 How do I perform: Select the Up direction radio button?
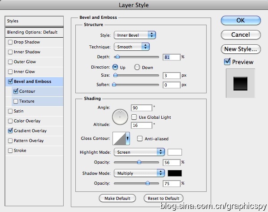[x=115, y=67]
